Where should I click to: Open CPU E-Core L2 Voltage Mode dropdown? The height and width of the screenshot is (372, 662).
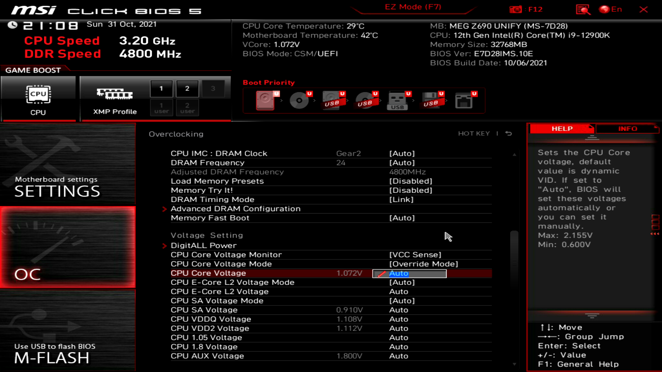[402, 282]
